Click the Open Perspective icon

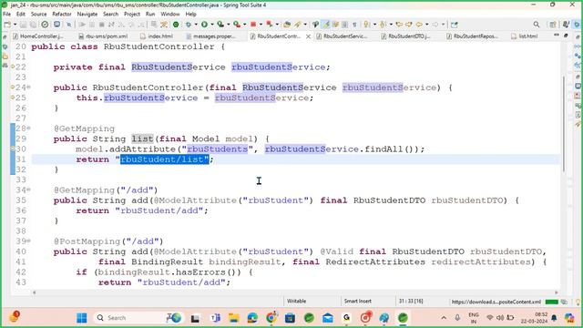(553, 25)
